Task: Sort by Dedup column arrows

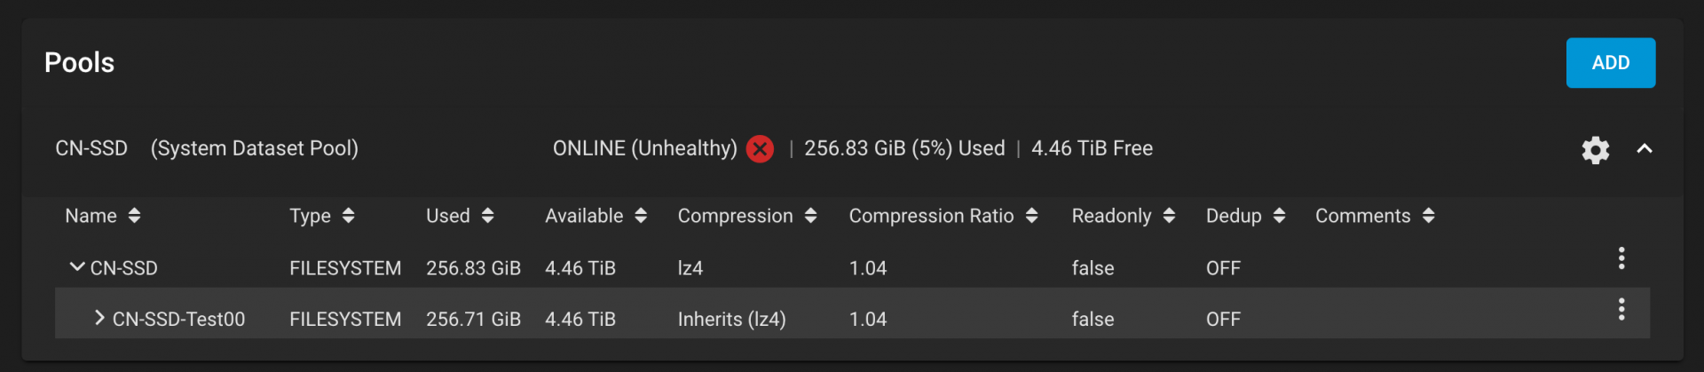Action: [1279, 216]
